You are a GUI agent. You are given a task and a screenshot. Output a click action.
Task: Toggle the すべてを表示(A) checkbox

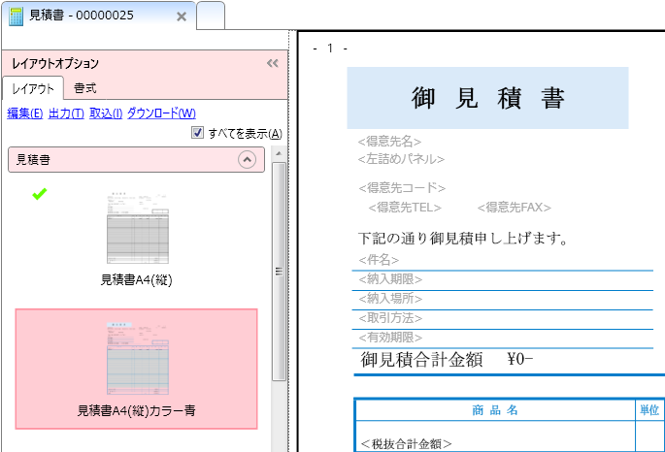coord(197,133)
